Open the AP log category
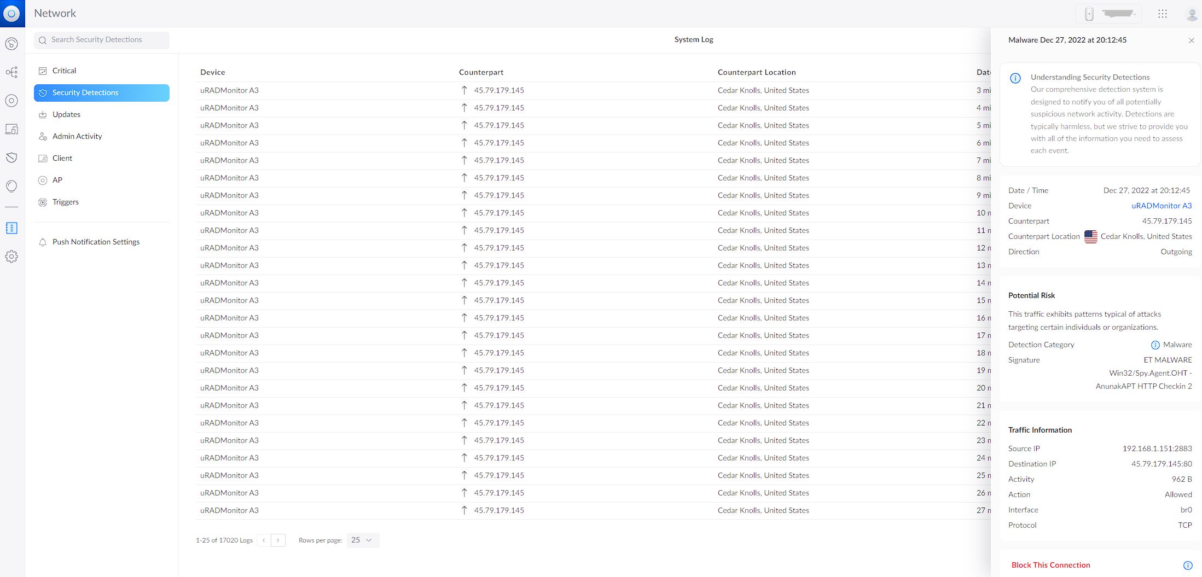 (102, 180)
